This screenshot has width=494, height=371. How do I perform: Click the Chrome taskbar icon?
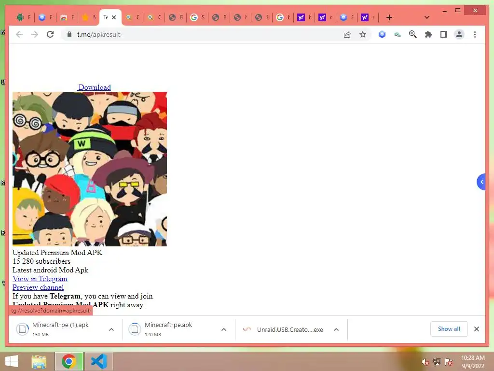tap(69, 361)
